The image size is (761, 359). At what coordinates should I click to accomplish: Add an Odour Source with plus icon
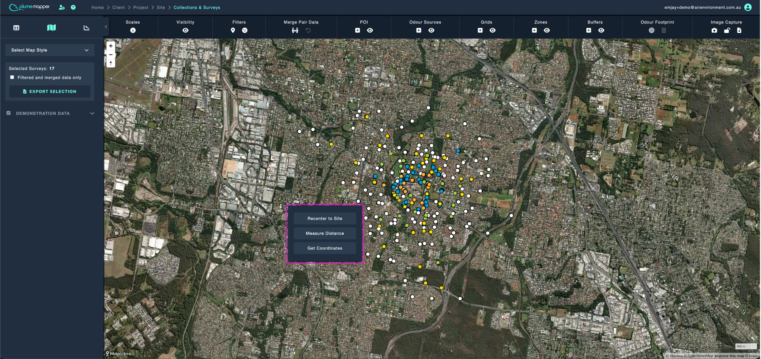point(419,30)
